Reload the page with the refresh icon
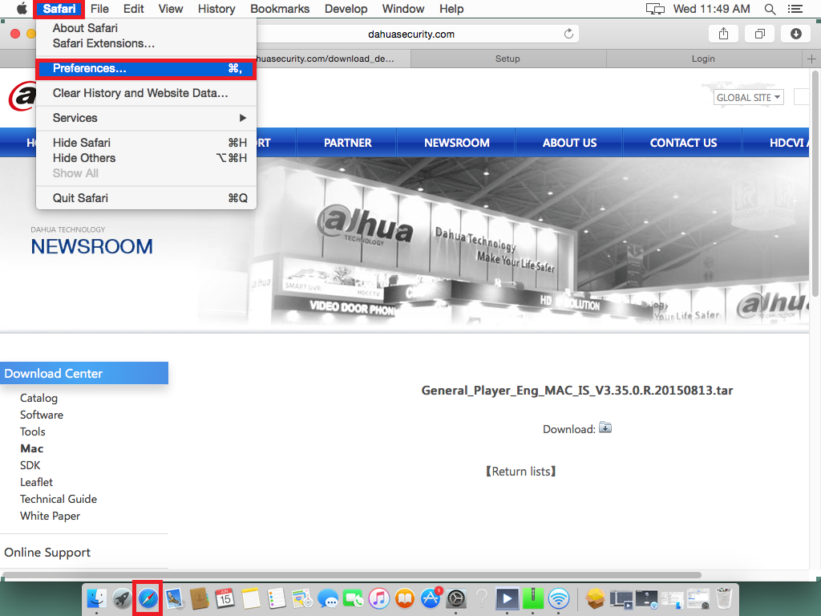Image resolution: width=821 pixels, height=616 pixels. 568,34
